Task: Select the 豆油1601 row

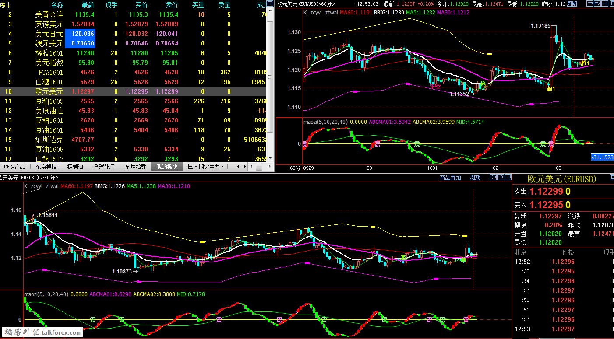Action: pyautogui.click(x=134, y=130)
